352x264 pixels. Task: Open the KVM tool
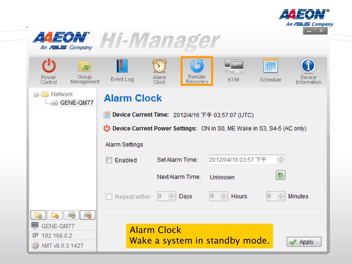point(233,70)
